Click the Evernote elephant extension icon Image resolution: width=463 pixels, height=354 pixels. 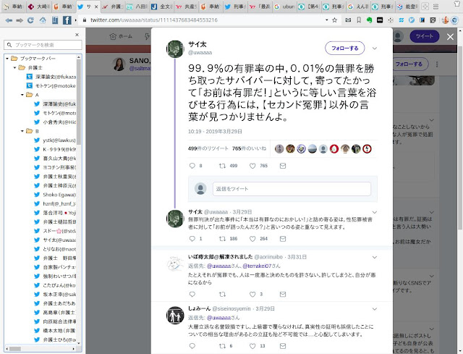pyautogui.click(x=369, y=20)
